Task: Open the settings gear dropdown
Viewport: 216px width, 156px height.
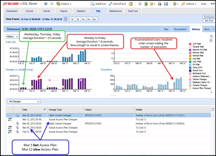Action: [175, 4]
